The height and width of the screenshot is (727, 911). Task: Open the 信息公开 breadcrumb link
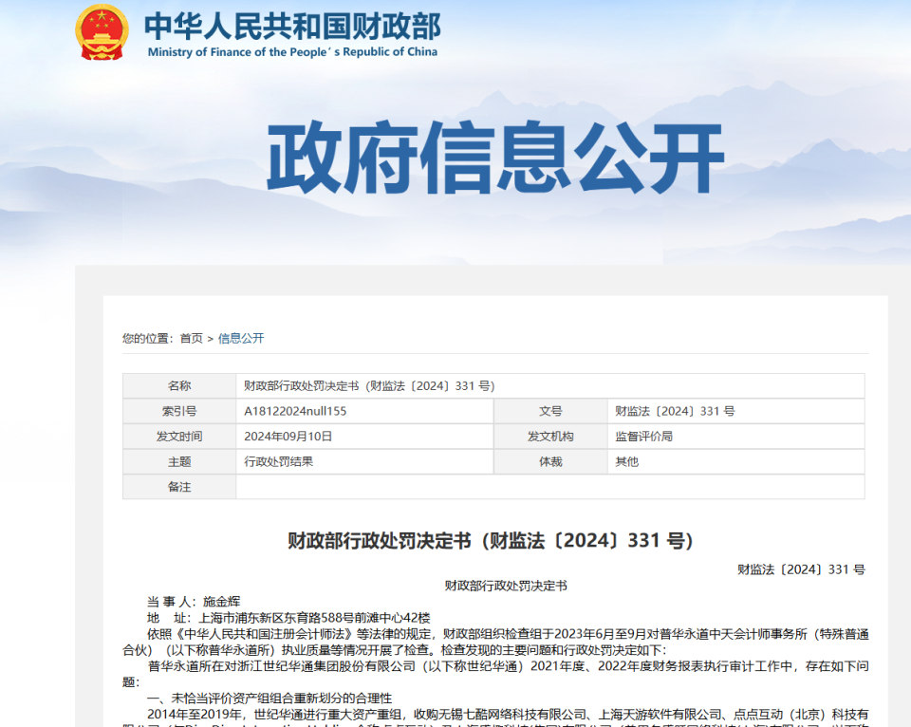pyautogui.click(x=240, y=338)
